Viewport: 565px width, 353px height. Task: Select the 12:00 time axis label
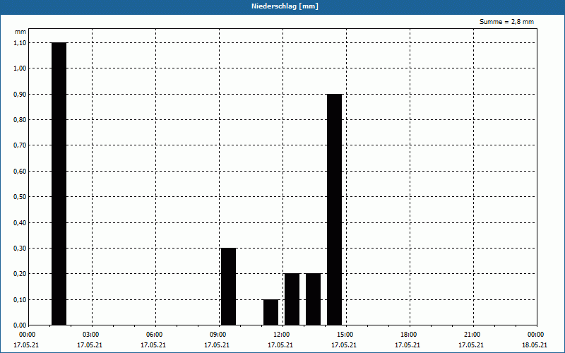coord(280,335)
